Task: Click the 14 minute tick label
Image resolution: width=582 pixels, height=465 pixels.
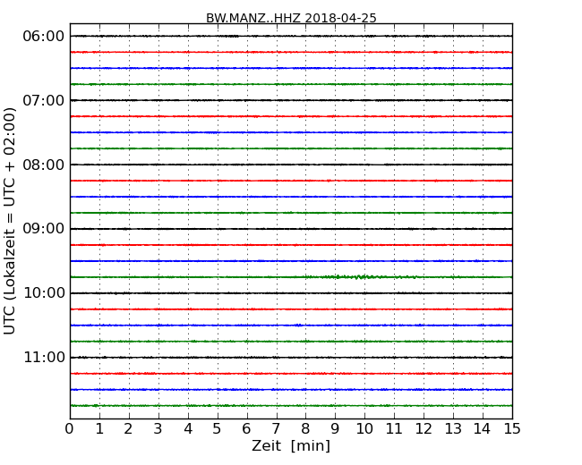Action: point(483,429)
